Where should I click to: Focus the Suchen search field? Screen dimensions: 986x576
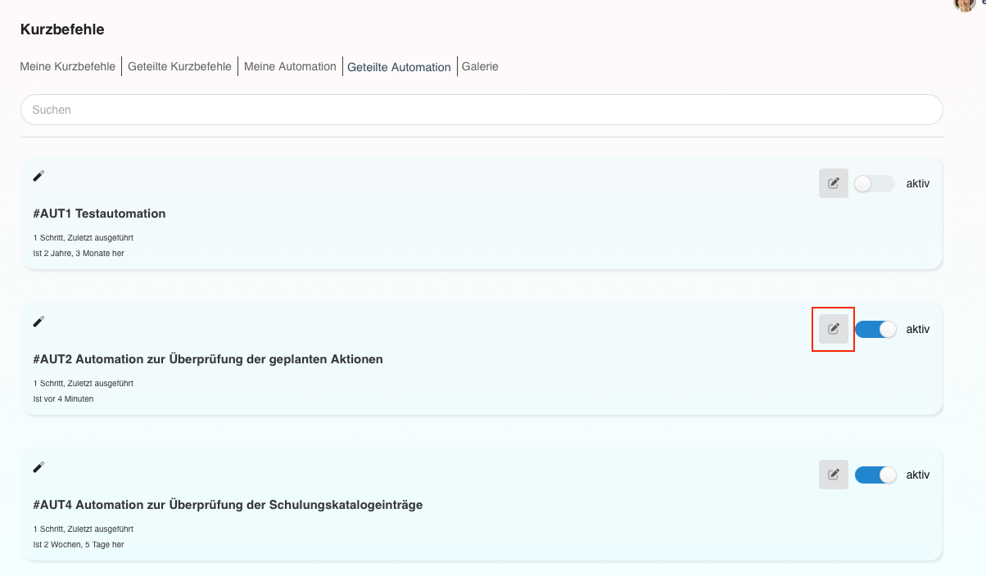[482, 110]
